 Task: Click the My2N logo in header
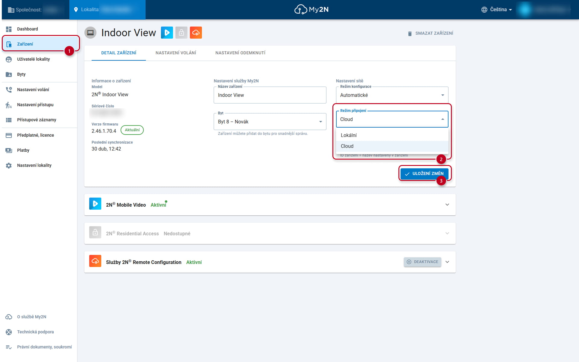coord(311,9)
